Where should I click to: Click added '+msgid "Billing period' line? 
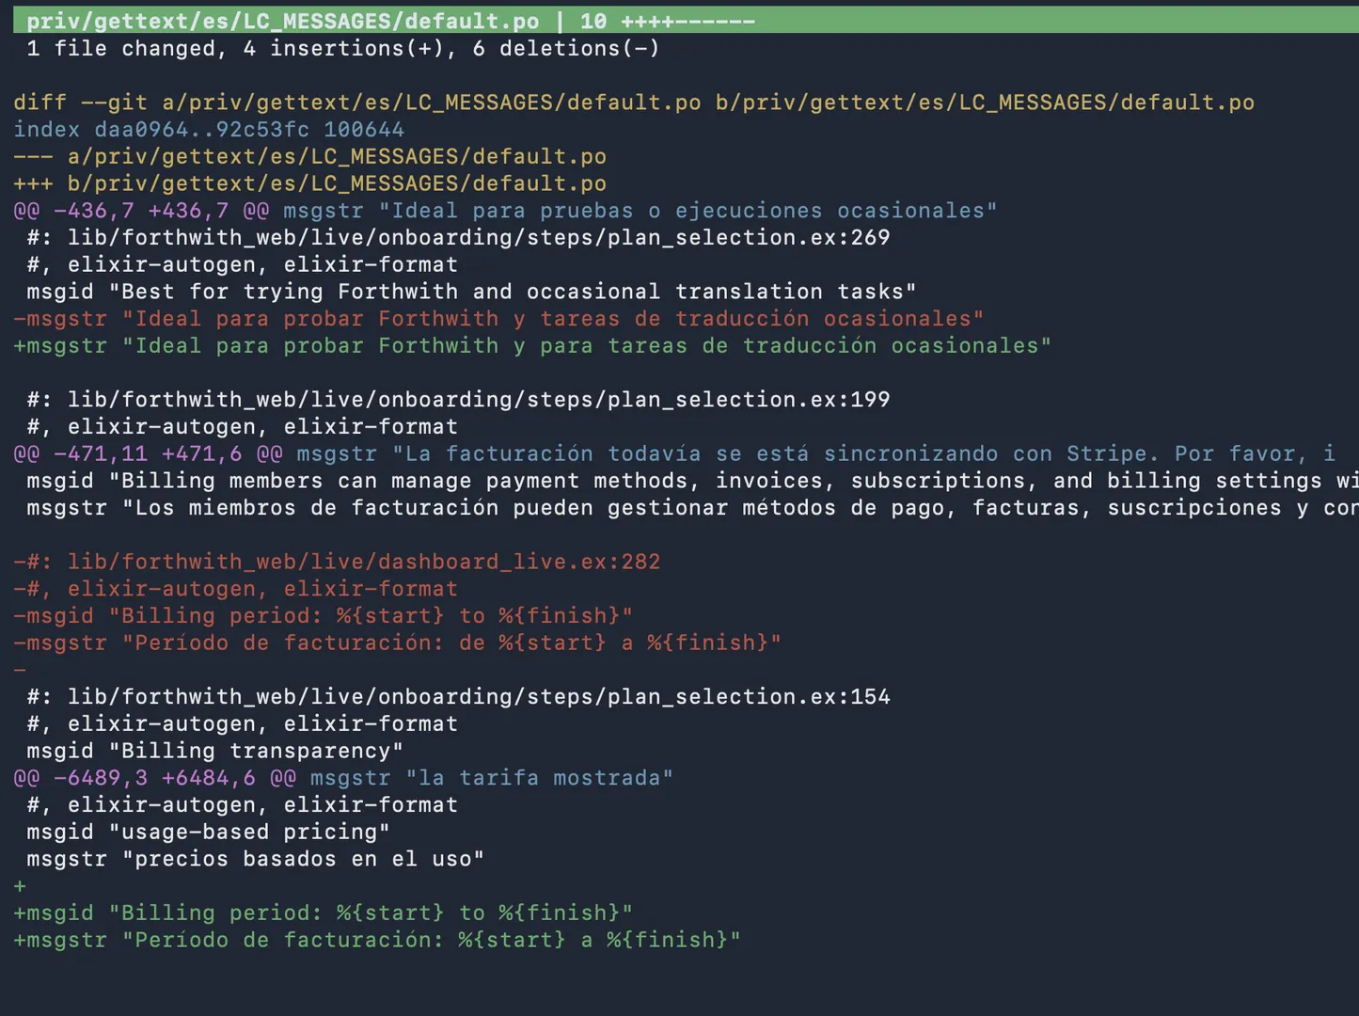pyautogui.click(x=323, y=913)
